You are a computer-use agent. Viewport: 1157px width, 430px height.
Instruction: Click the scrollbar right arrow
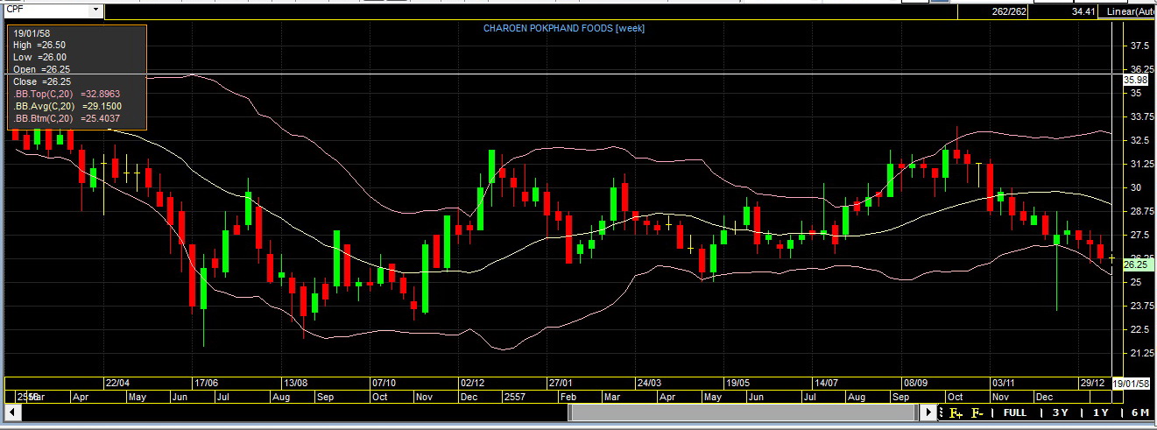(x=929, y=412)
